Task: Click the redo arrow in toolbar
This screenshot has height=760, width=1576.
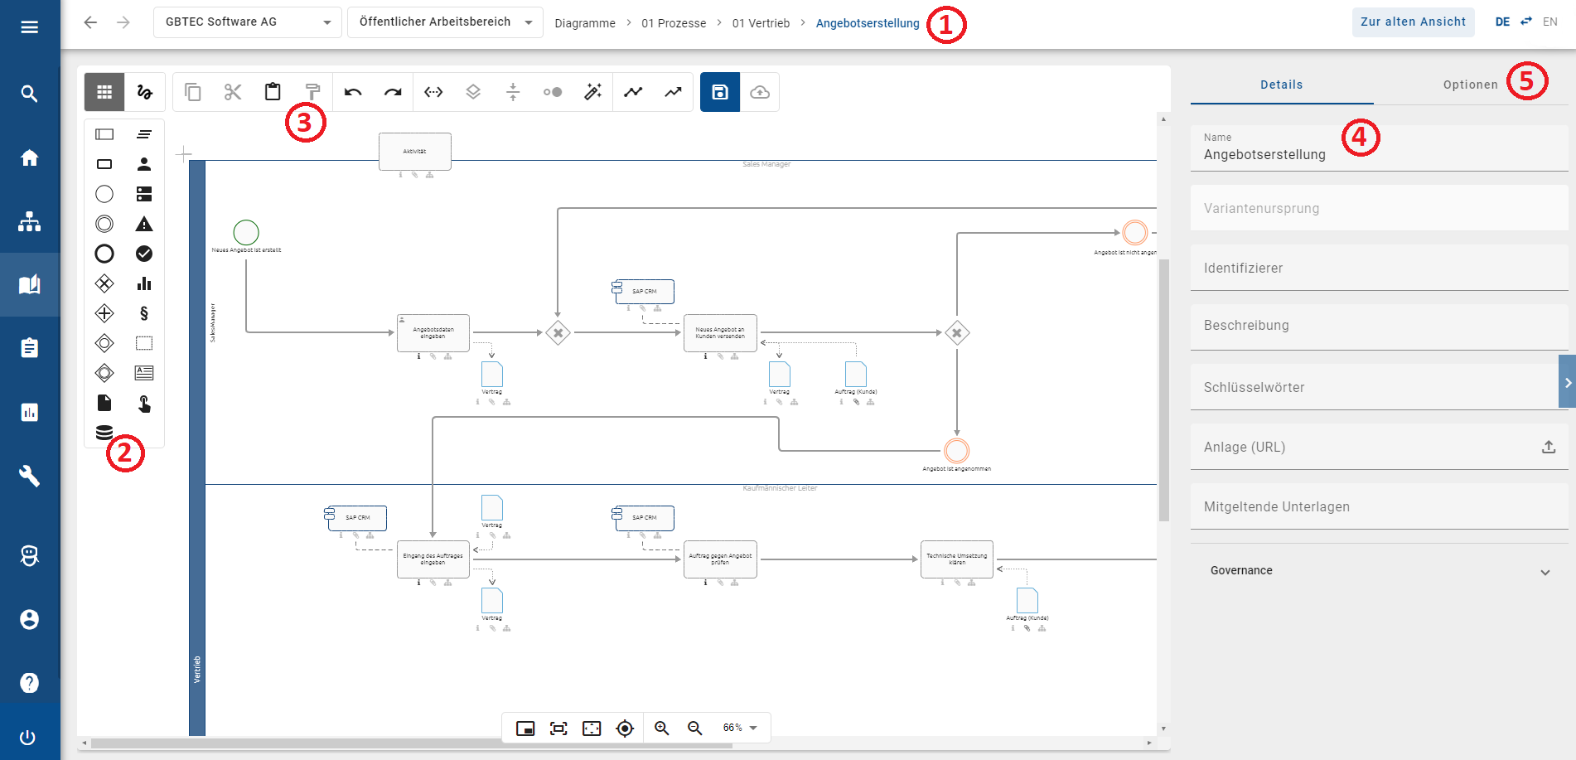Action: (x=393, y=92)
